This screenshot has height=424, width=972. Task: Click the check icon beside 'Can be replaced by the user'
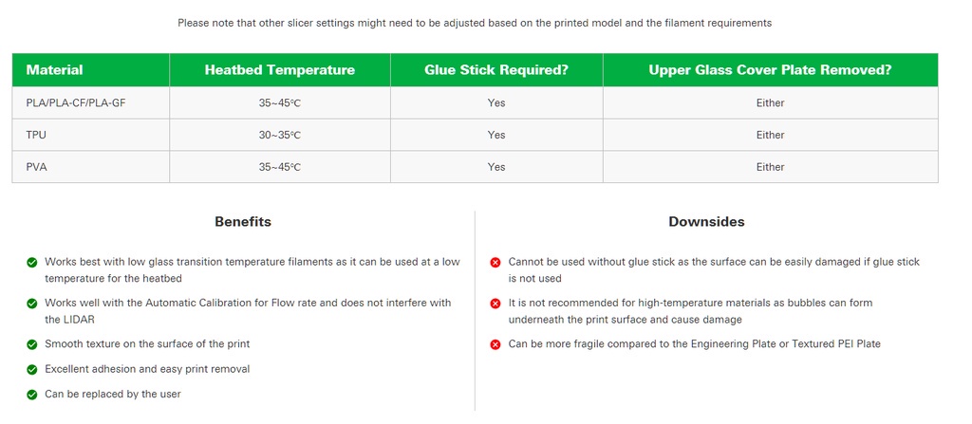tap(32, 395)
